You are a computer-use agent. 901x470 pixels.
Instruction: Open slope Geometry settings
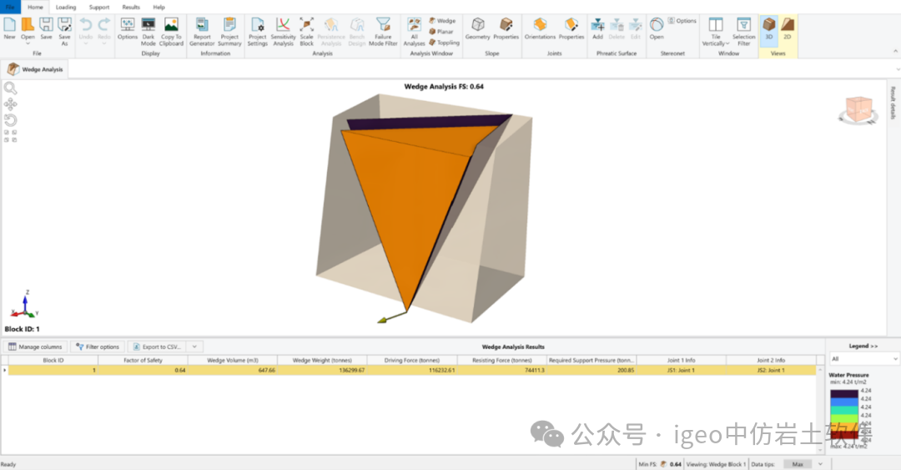(x=477, y=28)
